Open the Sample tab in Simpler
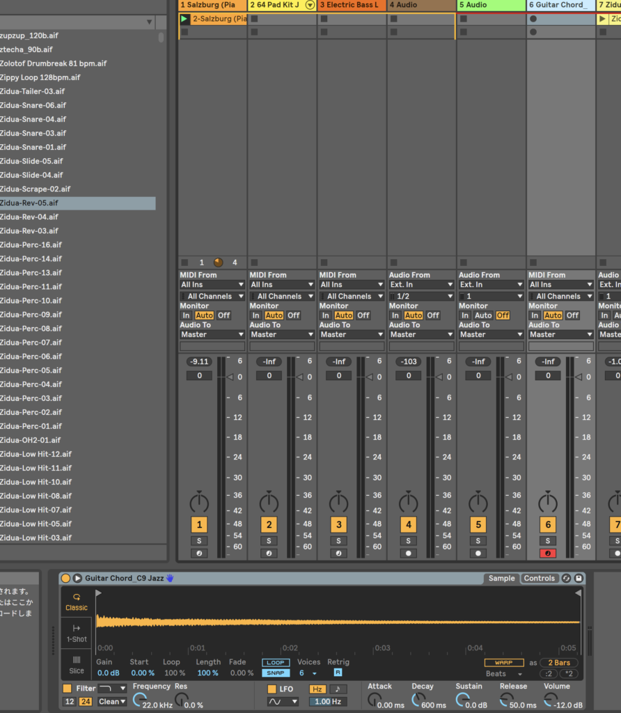This screenshot has height=713, width=621. pos(501,579)
